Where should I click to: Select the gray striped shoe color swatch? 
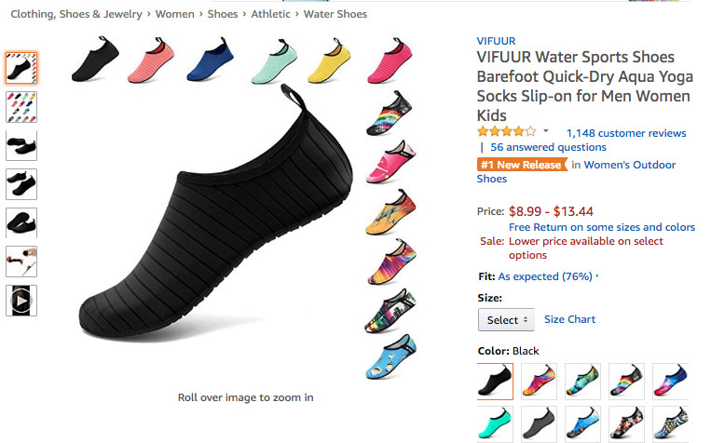click(539, 423)
